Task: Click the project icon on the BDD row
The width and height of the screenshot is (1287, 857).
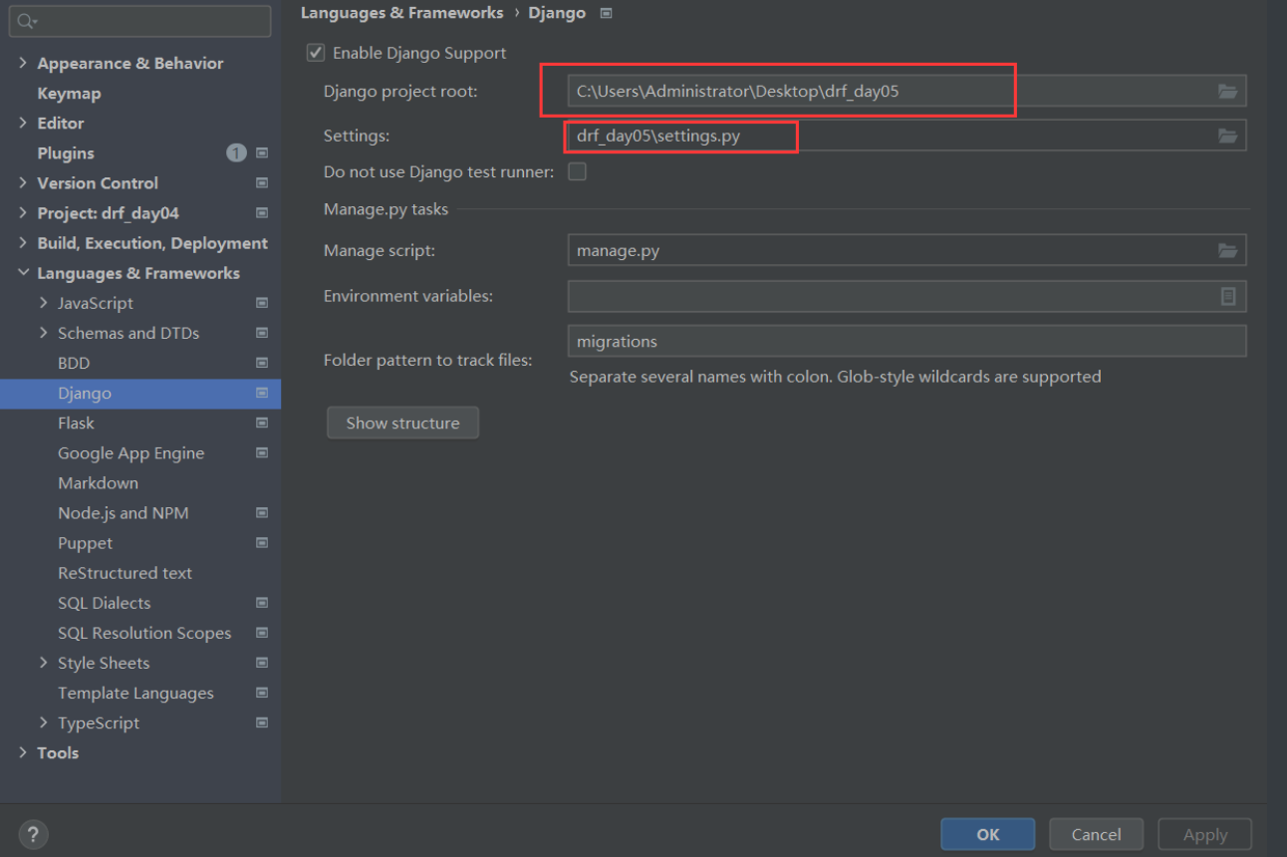Action: (262, 363)
